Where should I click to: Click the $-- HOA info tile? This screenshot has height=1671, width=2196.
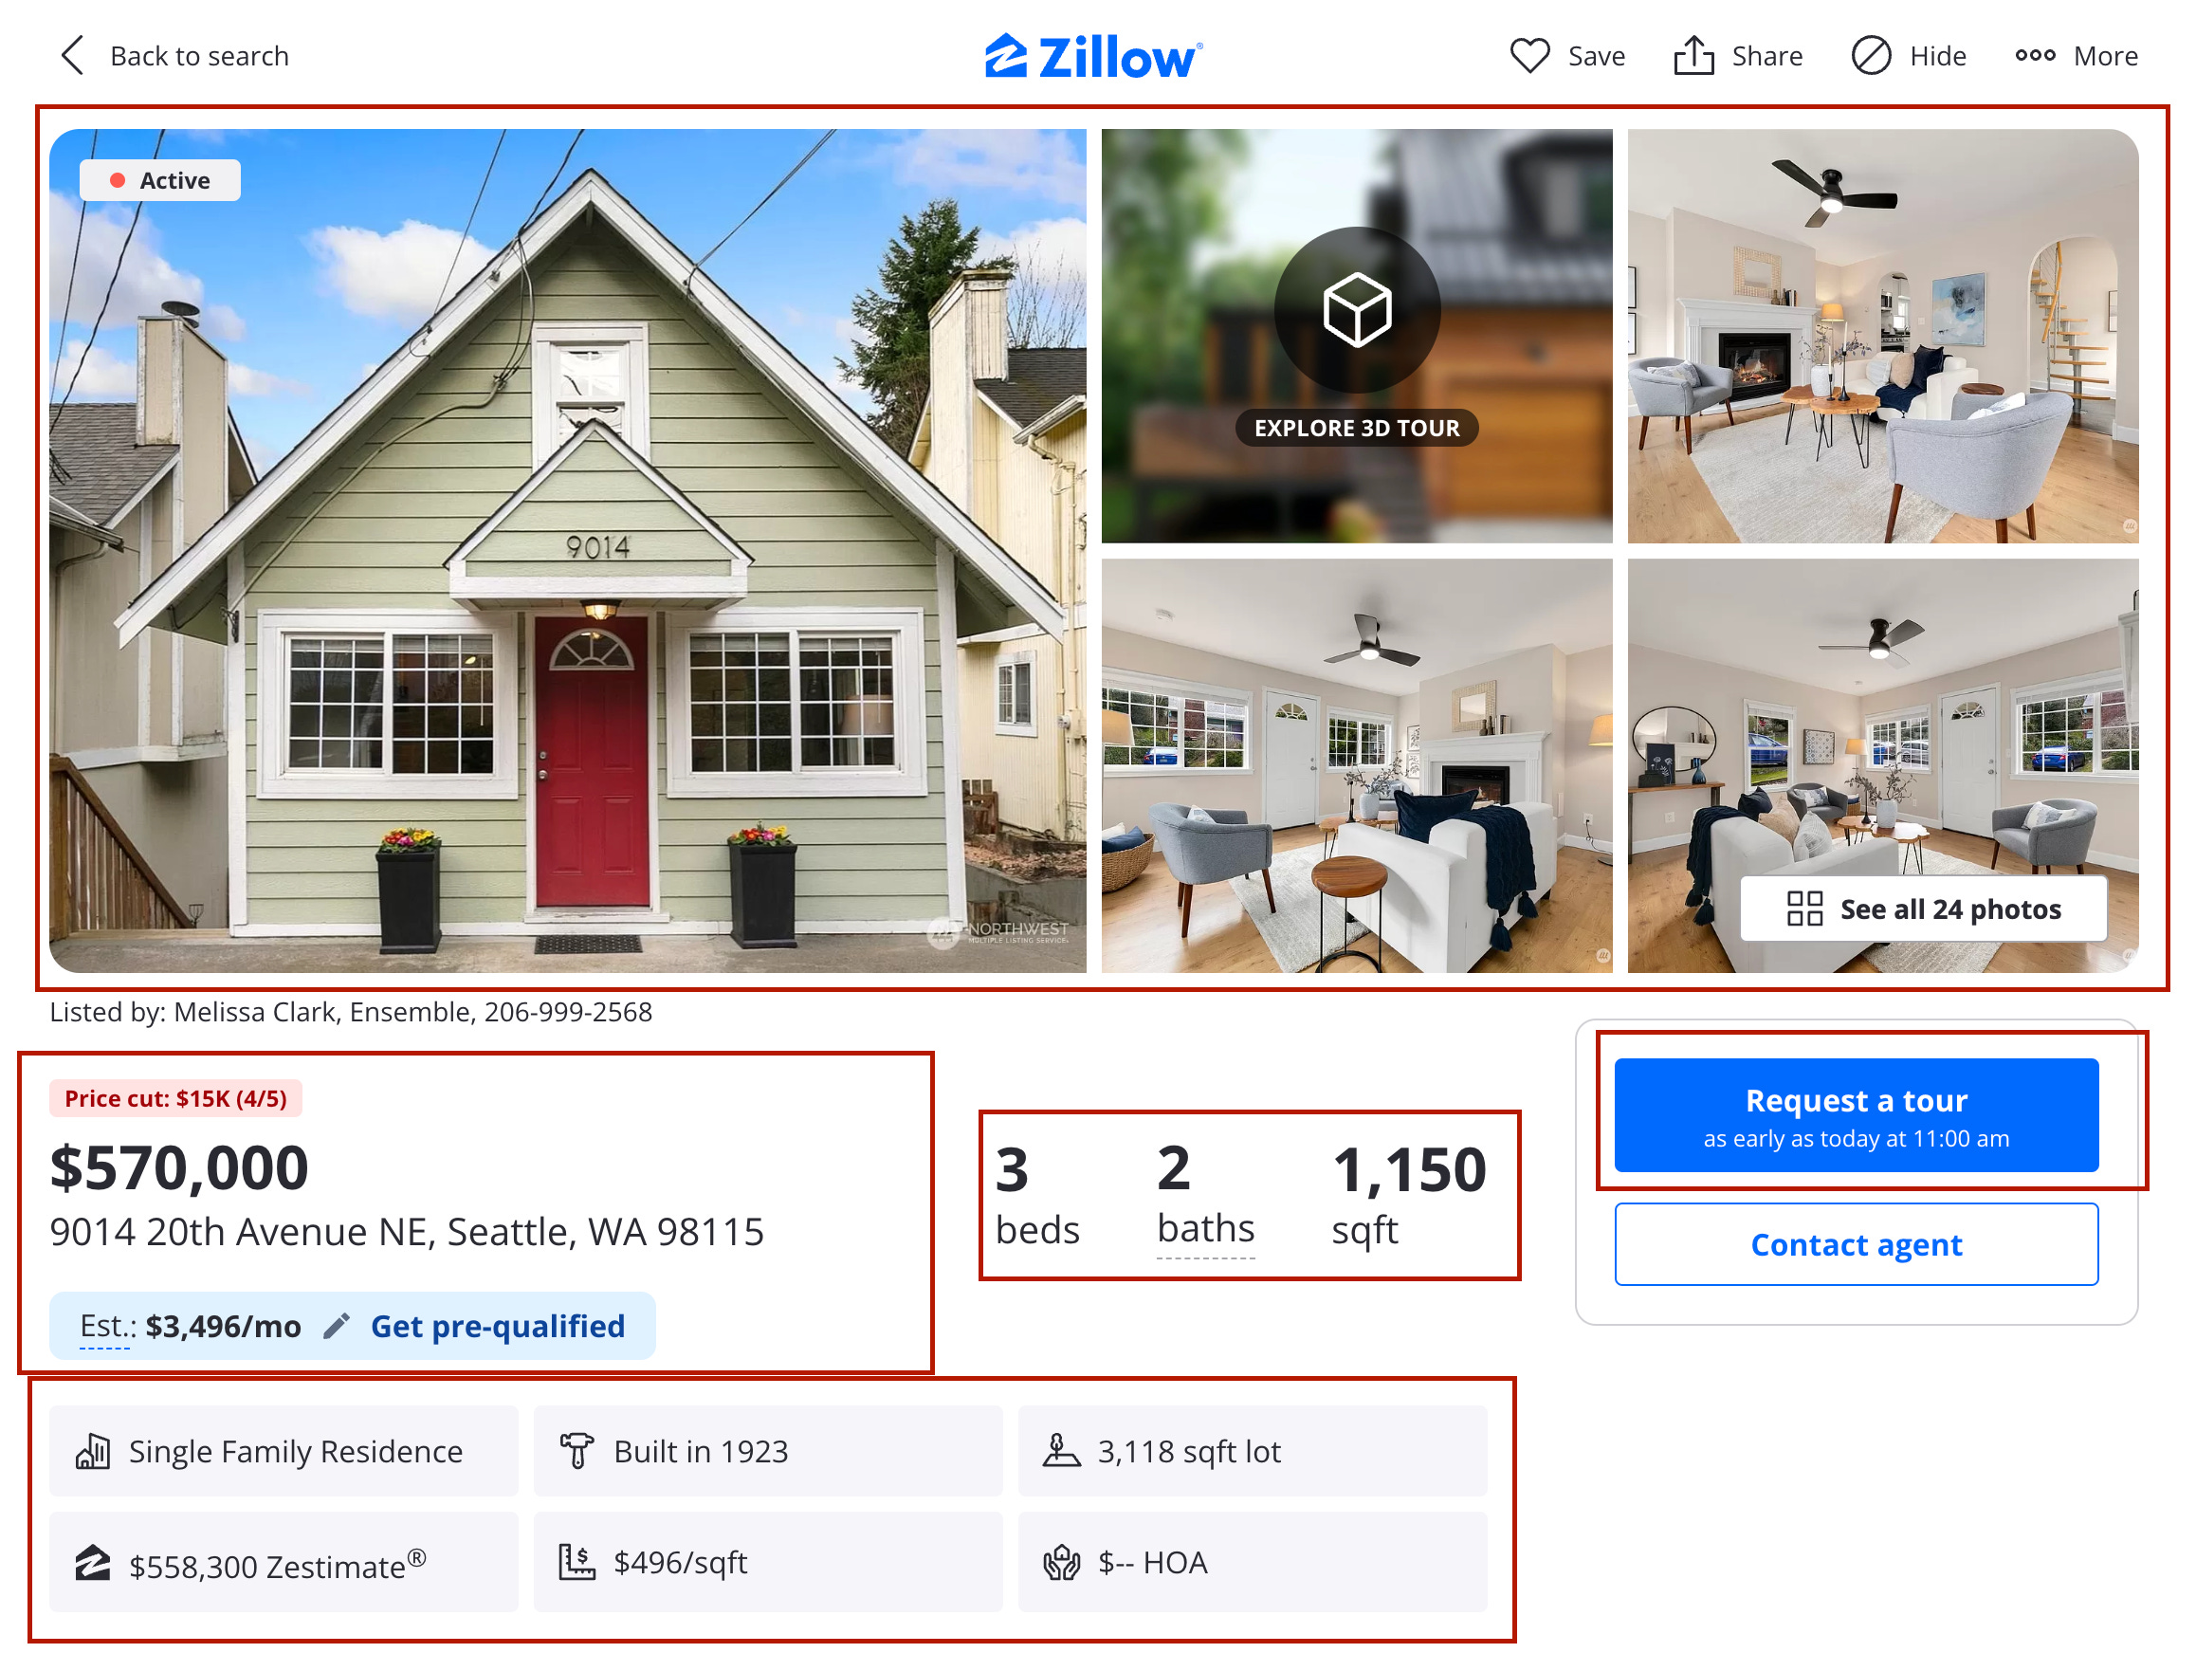point(1252,1562)
